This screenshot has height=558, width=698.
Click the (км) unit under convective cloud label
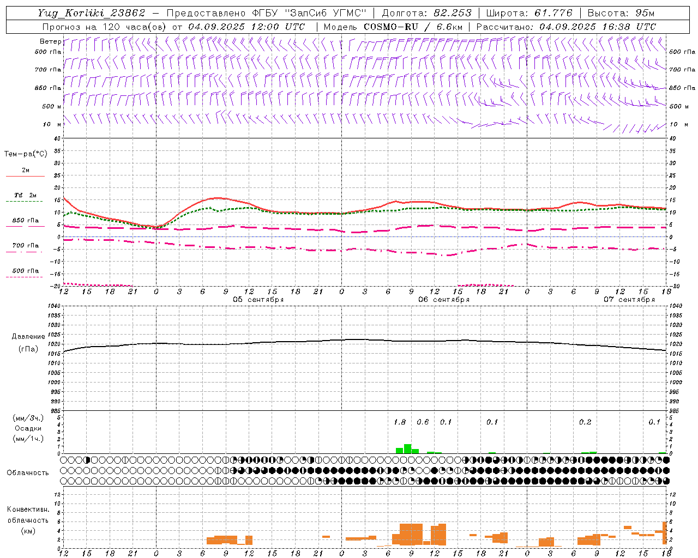pyautogui.click(x=28, y=531)
